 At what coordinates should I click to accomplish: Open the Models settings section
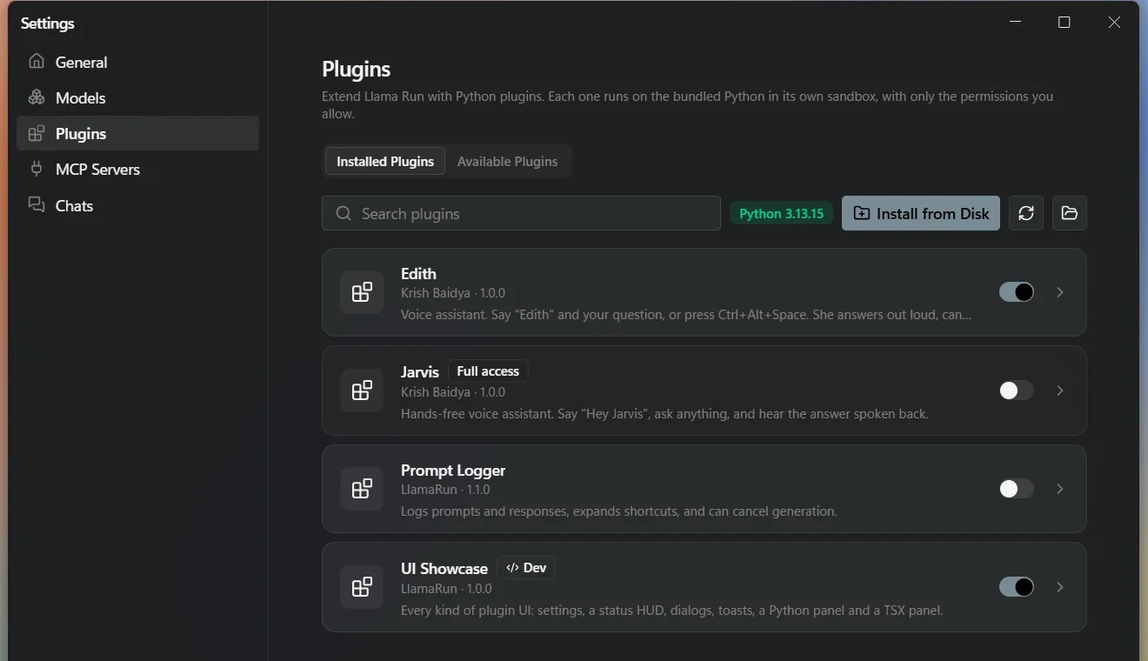coord(138,97)
